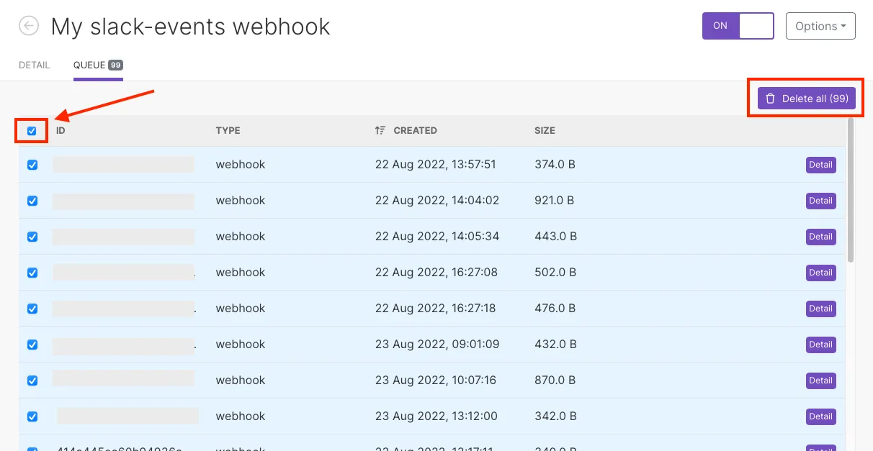Open Detail for the 921.0 B webhook entry
The width and height of the screenshot is (873, 451).
point(820,201)
